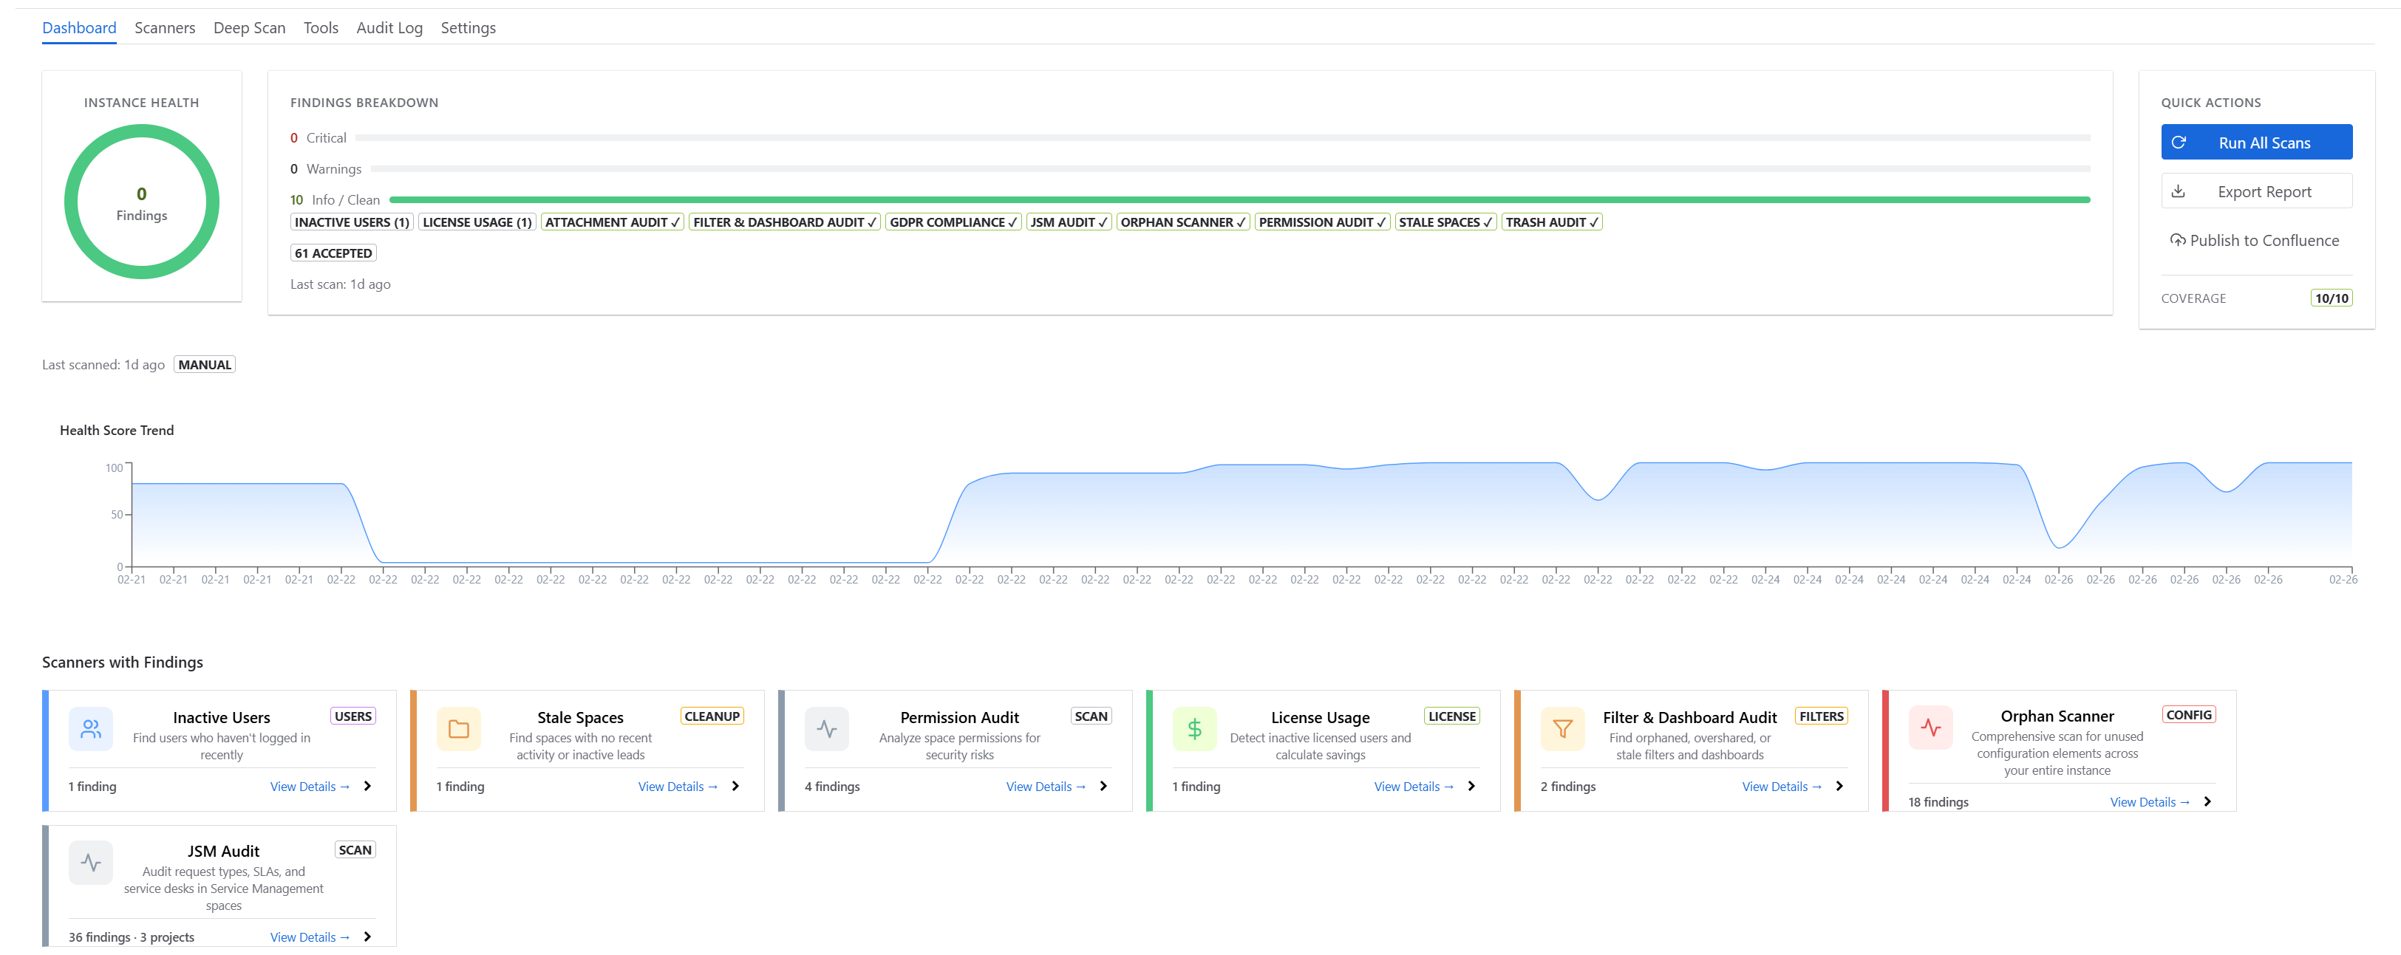Screen dimensions: 2401x955
Task: Go to the Tools tab
Action: click(x=321, y=28)
